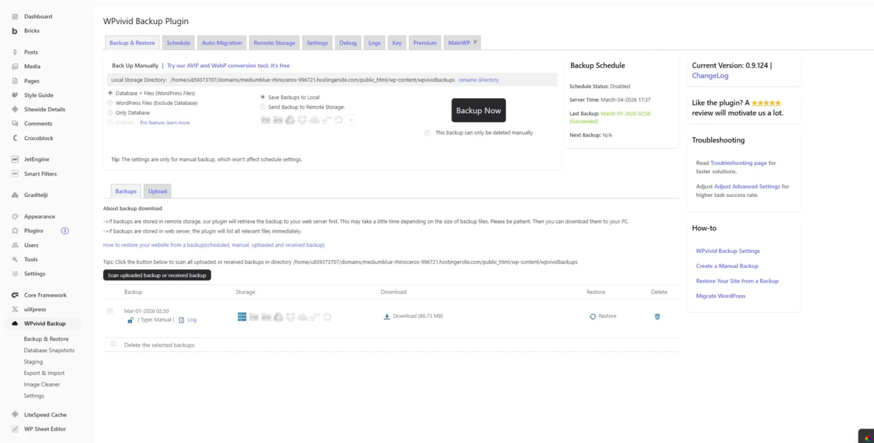Open the Migrate WordPress how-to link
874x443 pixels.
[x=720, y=296]
